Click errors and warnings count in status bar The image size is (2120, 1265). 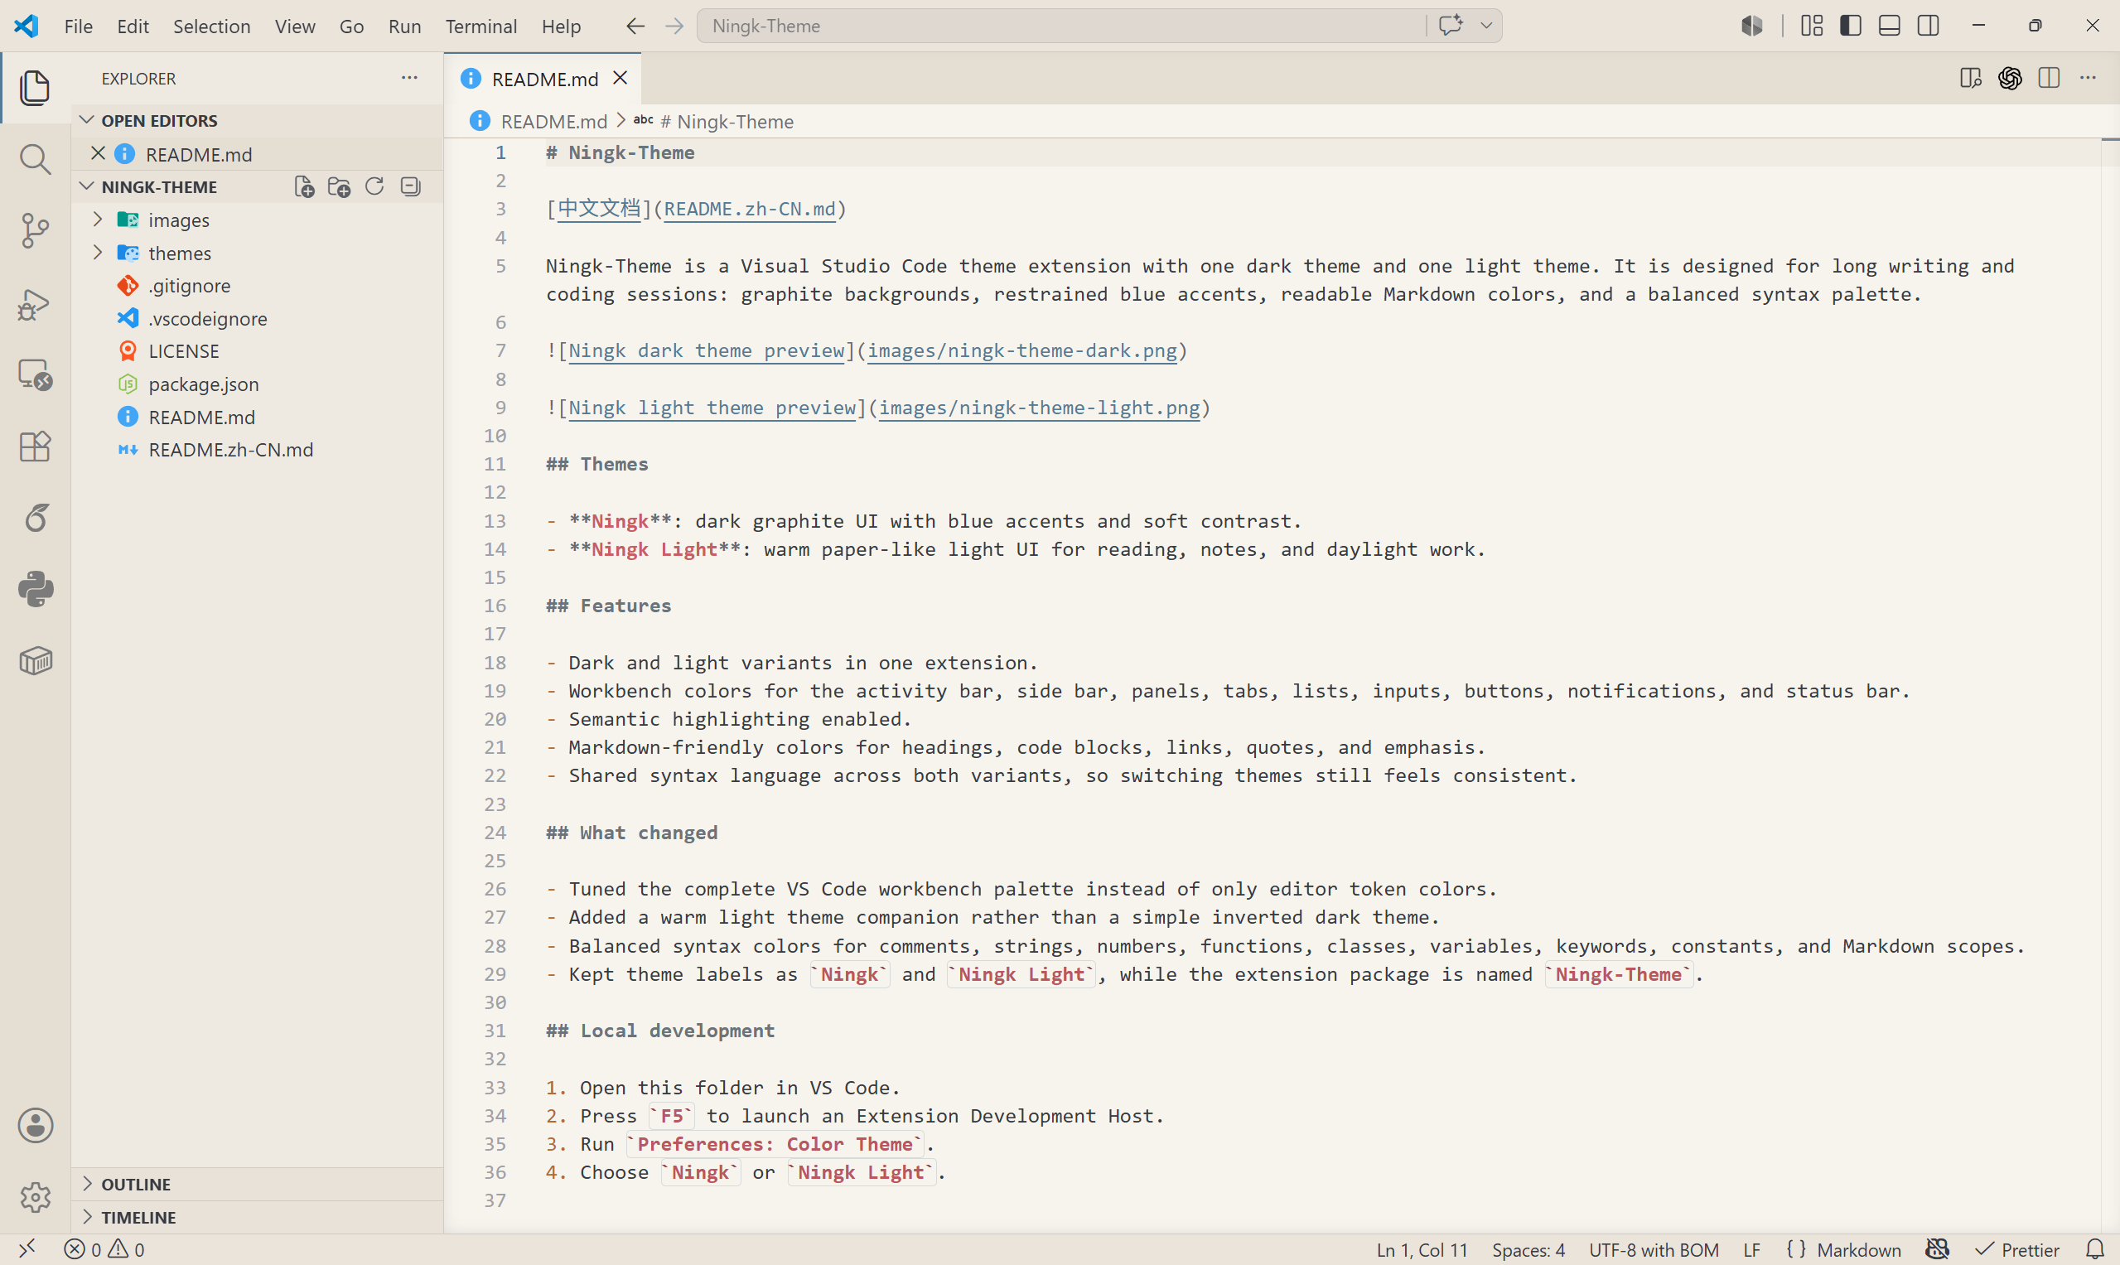coord(104,1249)
